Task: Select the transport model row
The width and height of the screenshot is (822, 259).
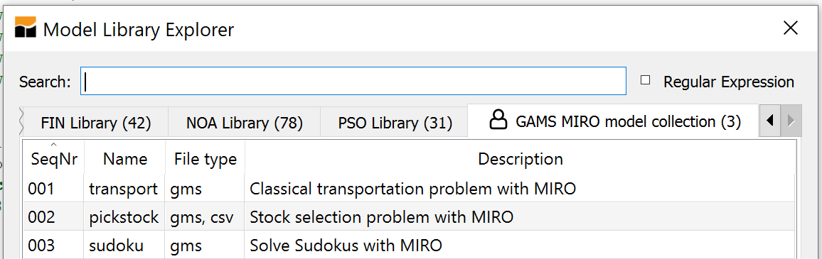Action: (409, 188)
